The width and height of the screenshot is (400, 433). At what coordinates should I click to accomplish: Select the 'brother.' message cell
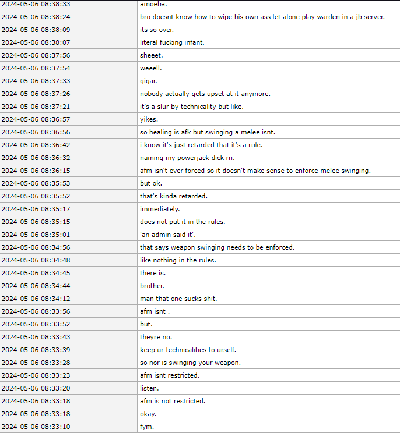click(152, 286)
